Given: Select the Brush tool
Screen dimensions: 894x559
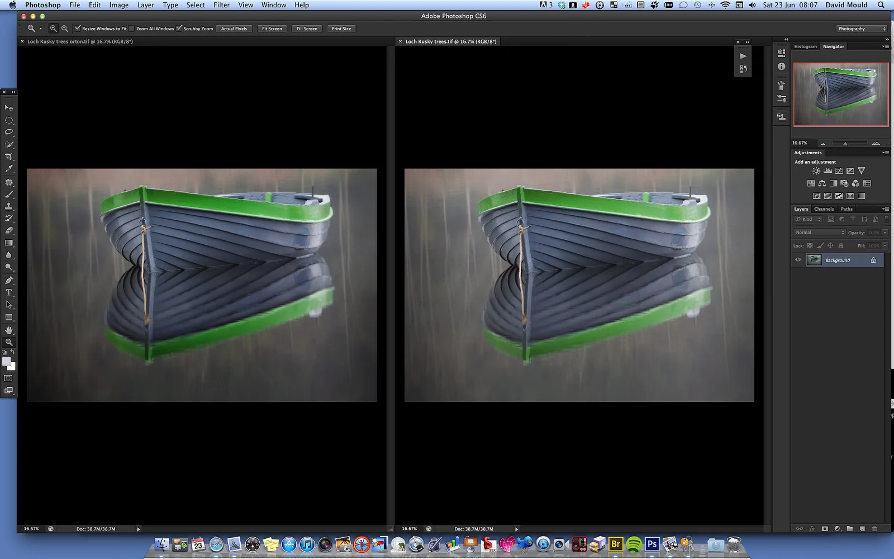Looking at the screenshot, I should (9, 195).
